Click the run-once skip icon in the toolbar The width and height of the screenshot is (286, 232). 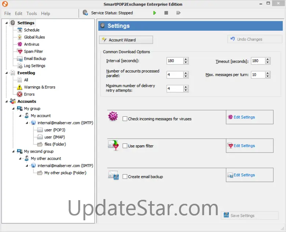(179, 13)
